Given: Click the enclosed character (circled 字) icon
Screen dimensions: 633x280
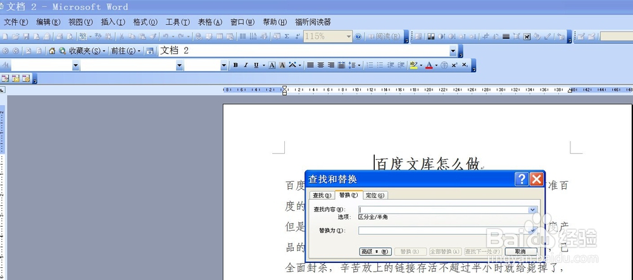Looking at the screenshot, I should coord(444,65).
